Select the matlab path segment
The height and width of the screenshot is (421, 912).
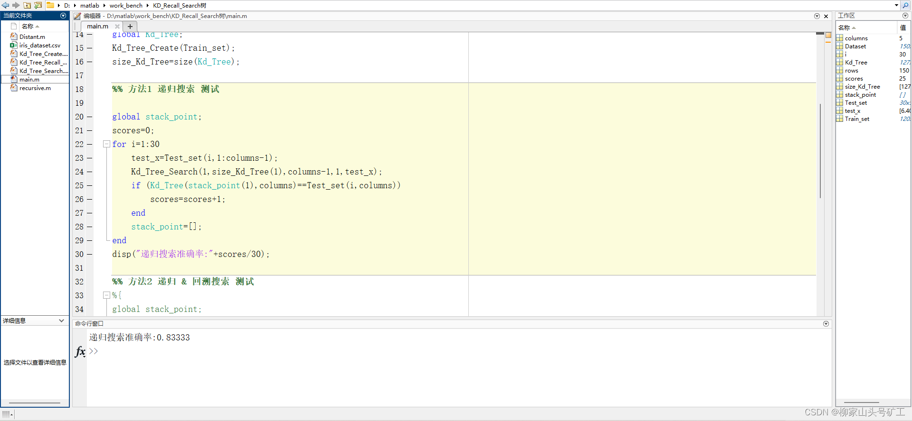(x=90, y=6)
